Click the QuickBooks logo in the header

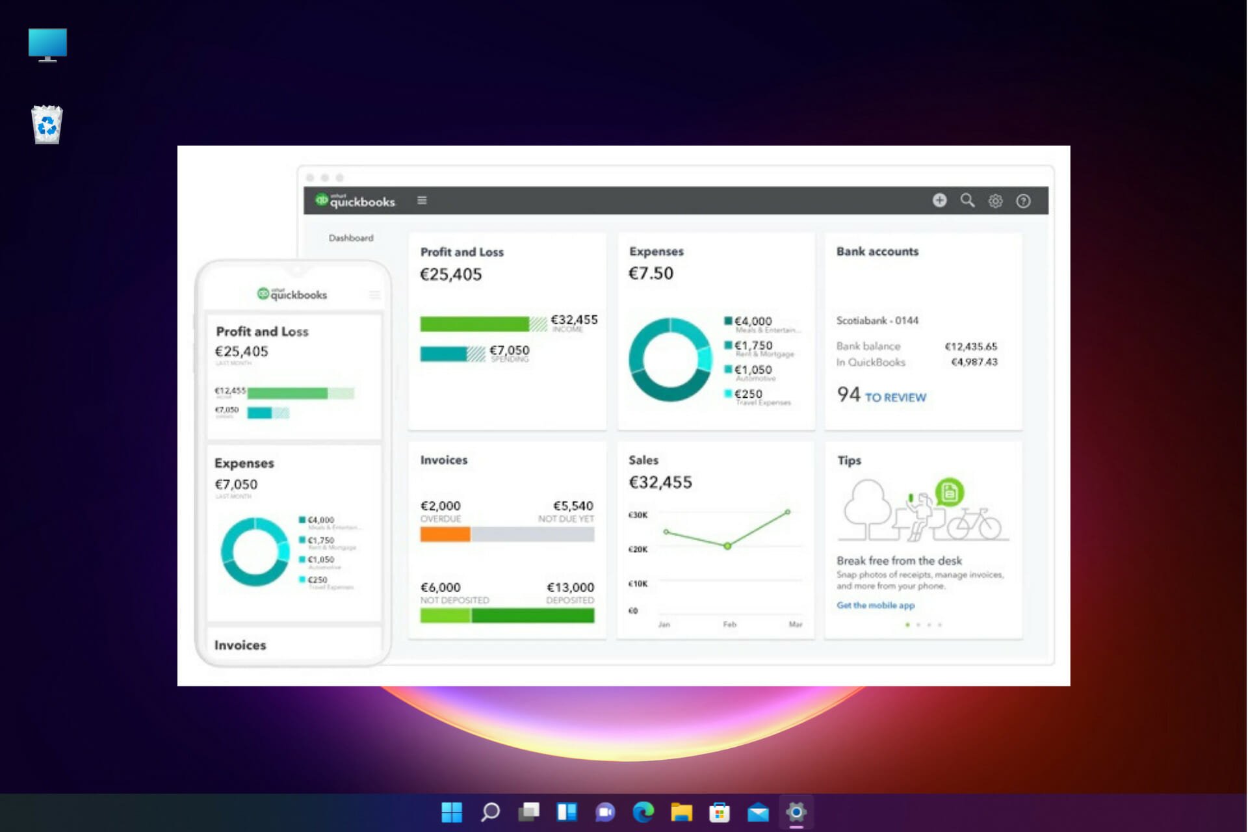tap(355, 201)
